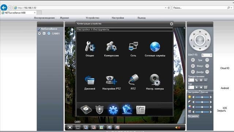The image size is (234, 132).
Task: Increase hue with right arrow
Action: [x=211, y=112]
